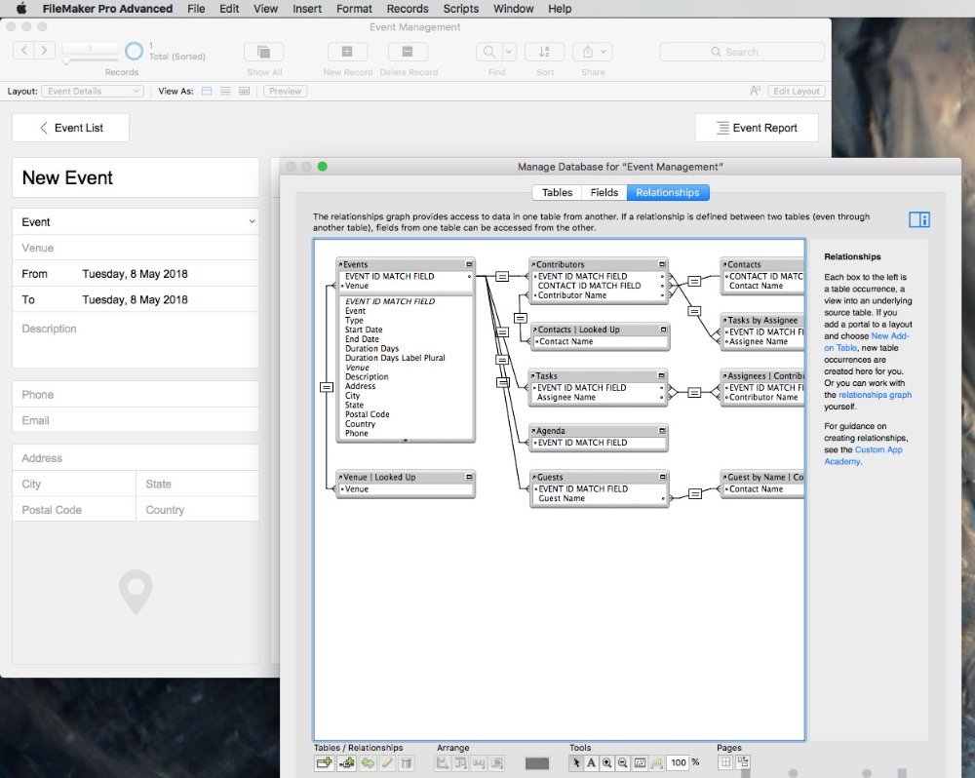Open the Layout dropdown menu
Screen dimensions: 975x778
(x=93, y=91)
